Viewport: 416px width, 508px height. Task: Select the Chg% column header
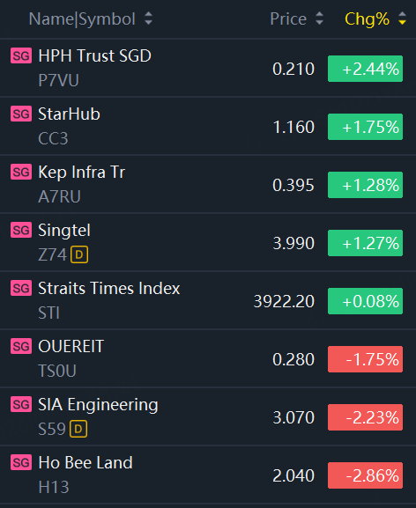[367, 19]
